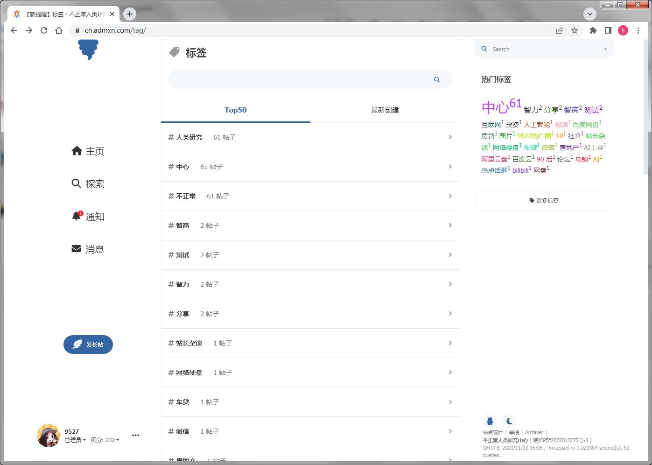
Task: Expand chevron on the 中心 tag row
Action: tap(450, 167)
